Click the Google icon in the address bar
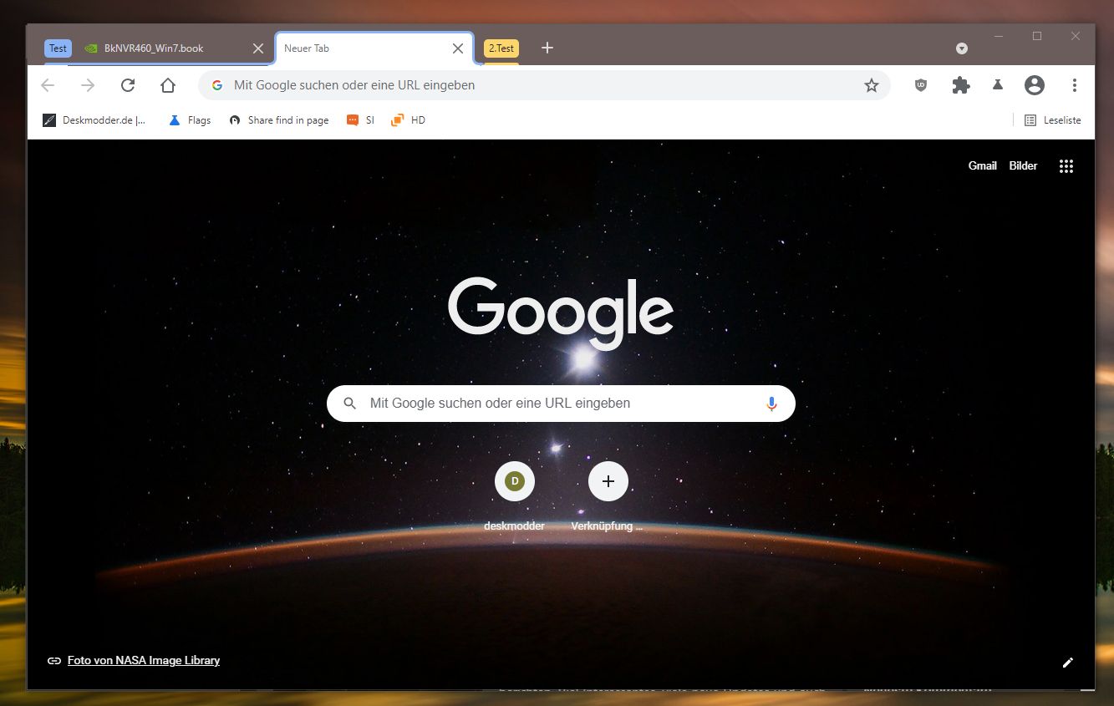Image resolution: width=1114 pixels, height=706 pixels. point(217,85)
